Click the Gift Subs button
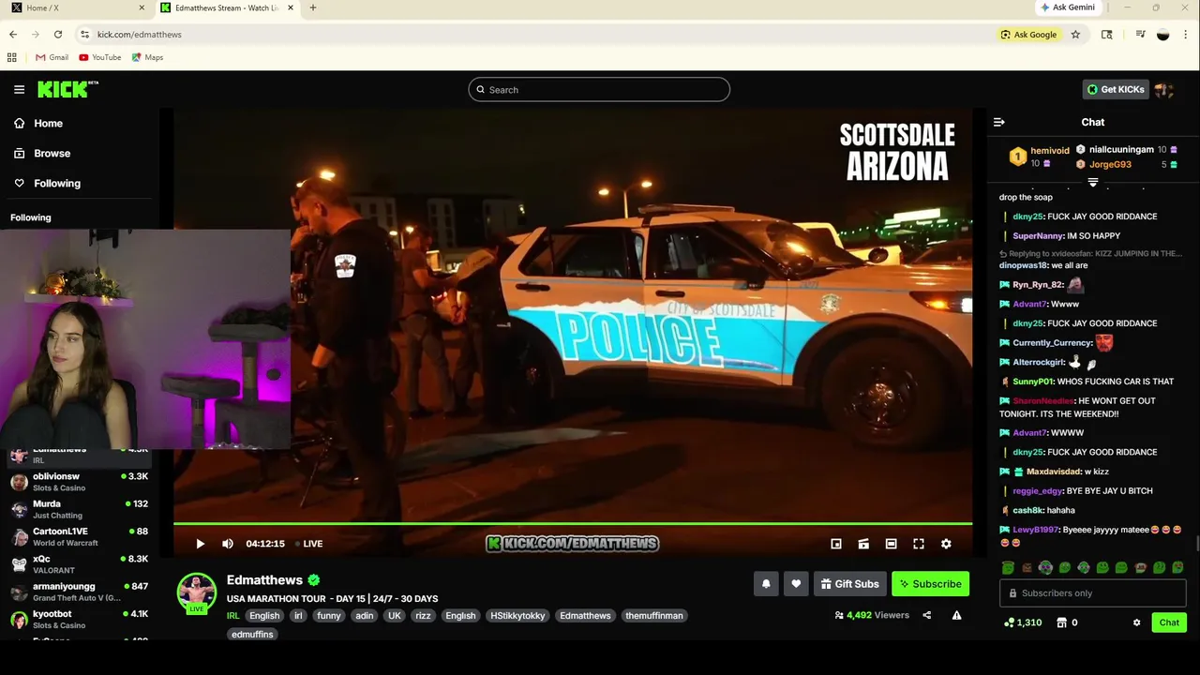1200x675 pixels. coord(850,584)
